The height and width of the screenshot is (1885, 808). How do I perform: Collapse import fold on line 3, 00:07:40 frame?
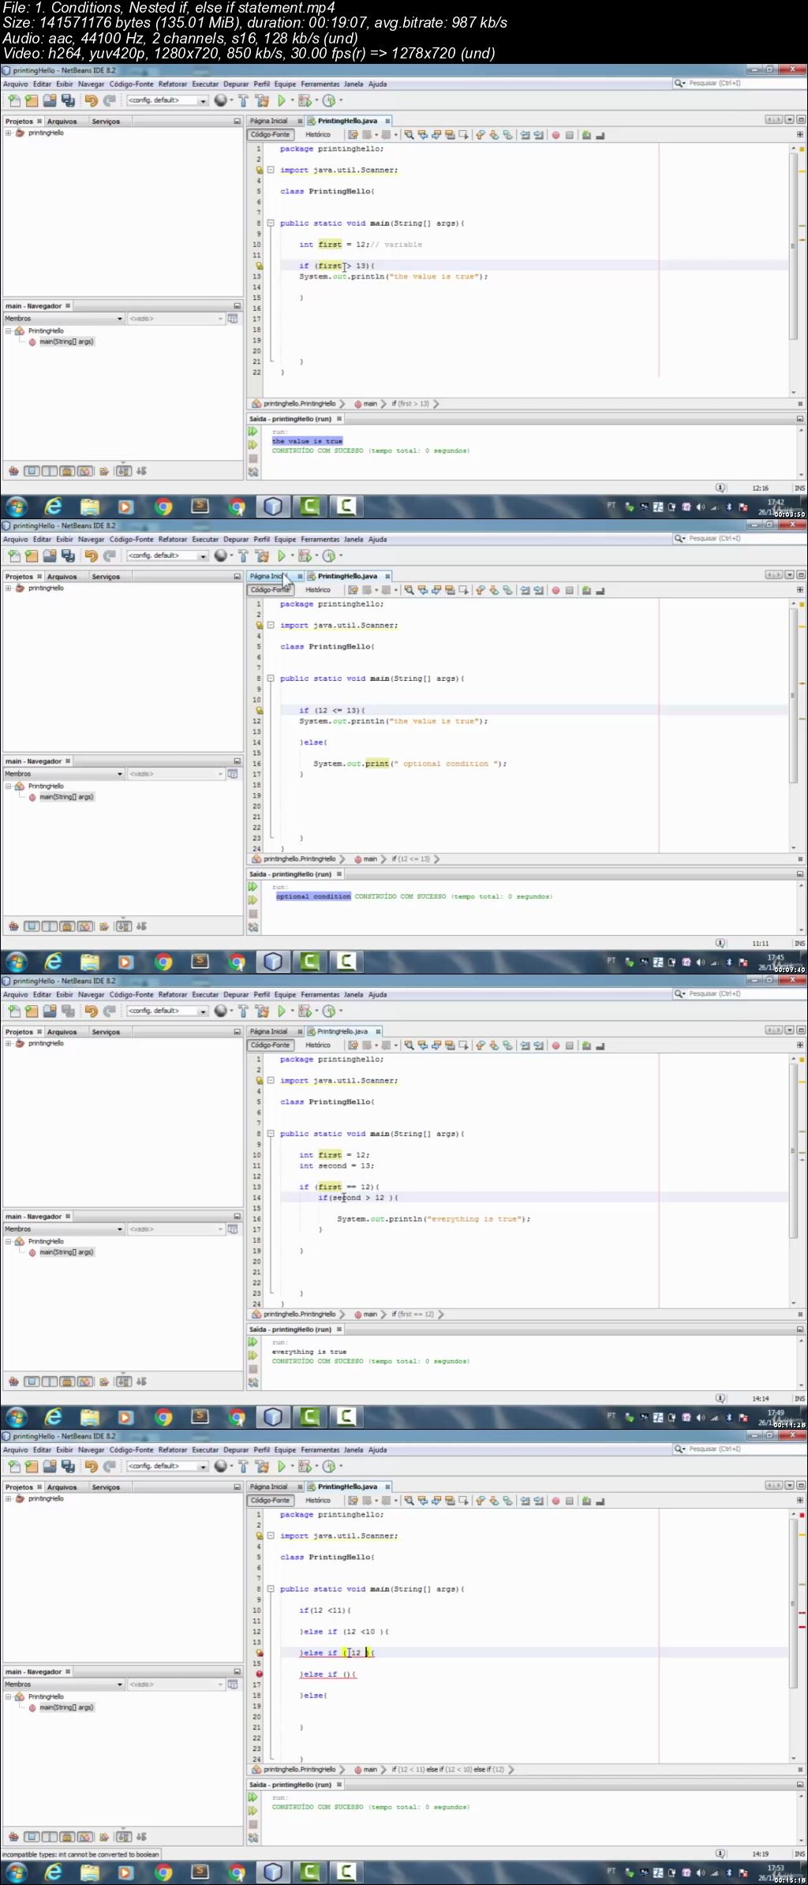271,625
